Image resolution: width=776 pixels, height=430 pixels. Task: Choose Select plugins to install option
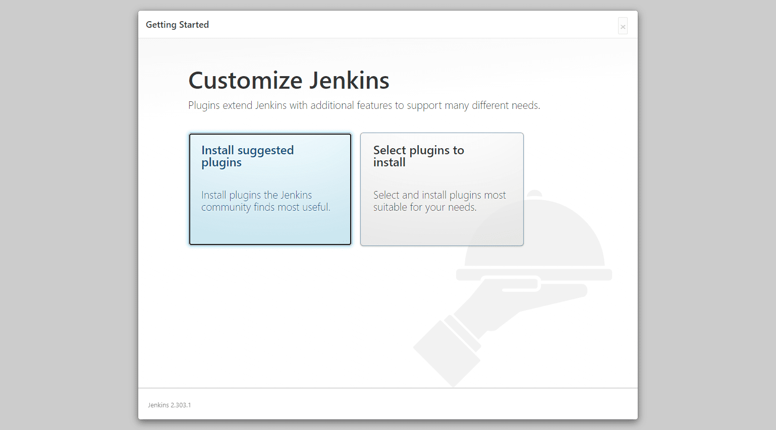click(441, 189)
